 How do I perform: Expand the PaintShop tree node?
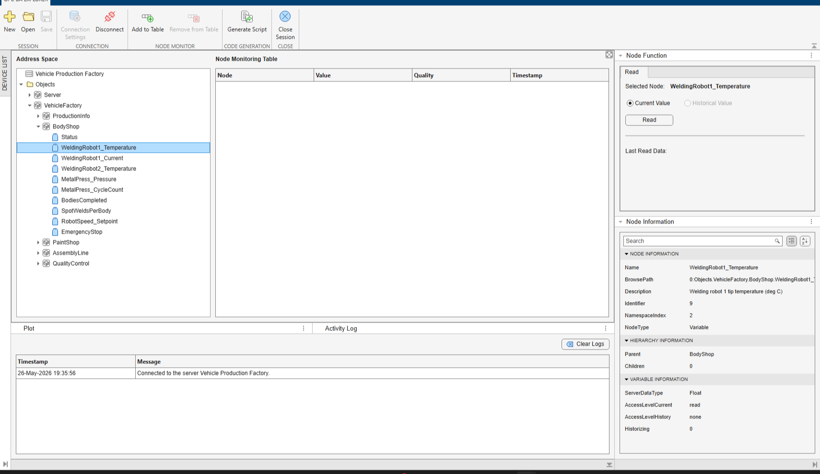pos(38,243)
